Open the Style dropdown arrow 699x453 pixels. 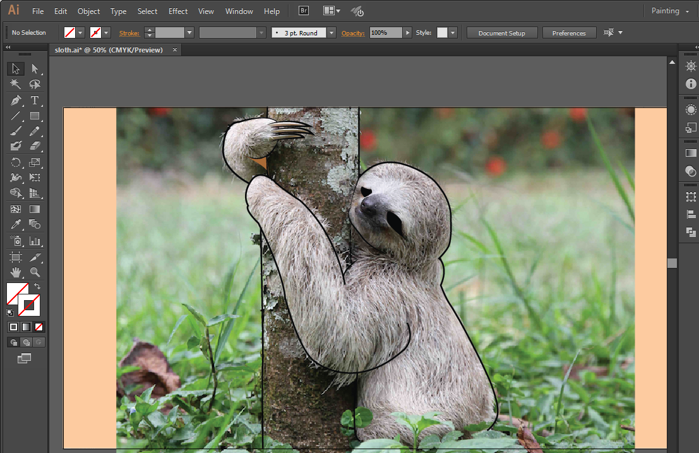(x=453, y=33)
